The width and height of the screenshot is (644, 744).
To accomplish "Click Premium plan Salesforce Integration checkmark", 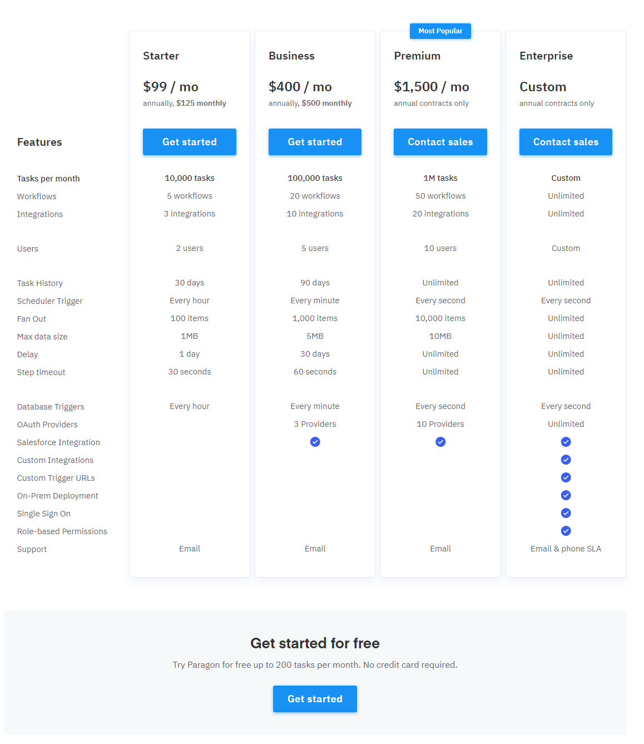I will pos(440,442).
